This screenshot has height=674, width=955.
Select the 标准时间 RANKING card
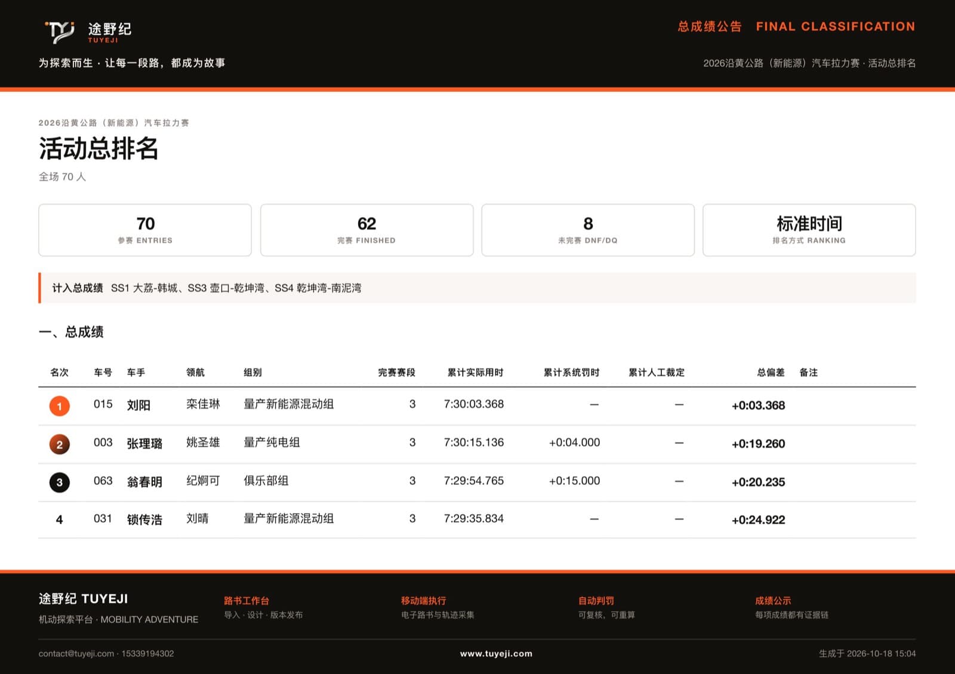[809, 230]
